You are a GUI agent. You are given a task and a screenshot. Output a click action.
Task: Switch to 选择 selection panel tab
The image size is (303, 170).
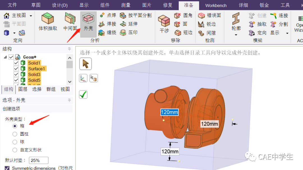(37, 89)
